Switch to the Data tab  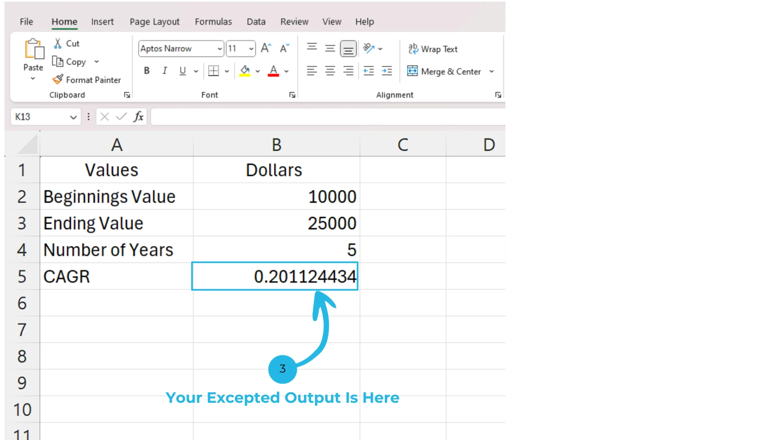256,22
